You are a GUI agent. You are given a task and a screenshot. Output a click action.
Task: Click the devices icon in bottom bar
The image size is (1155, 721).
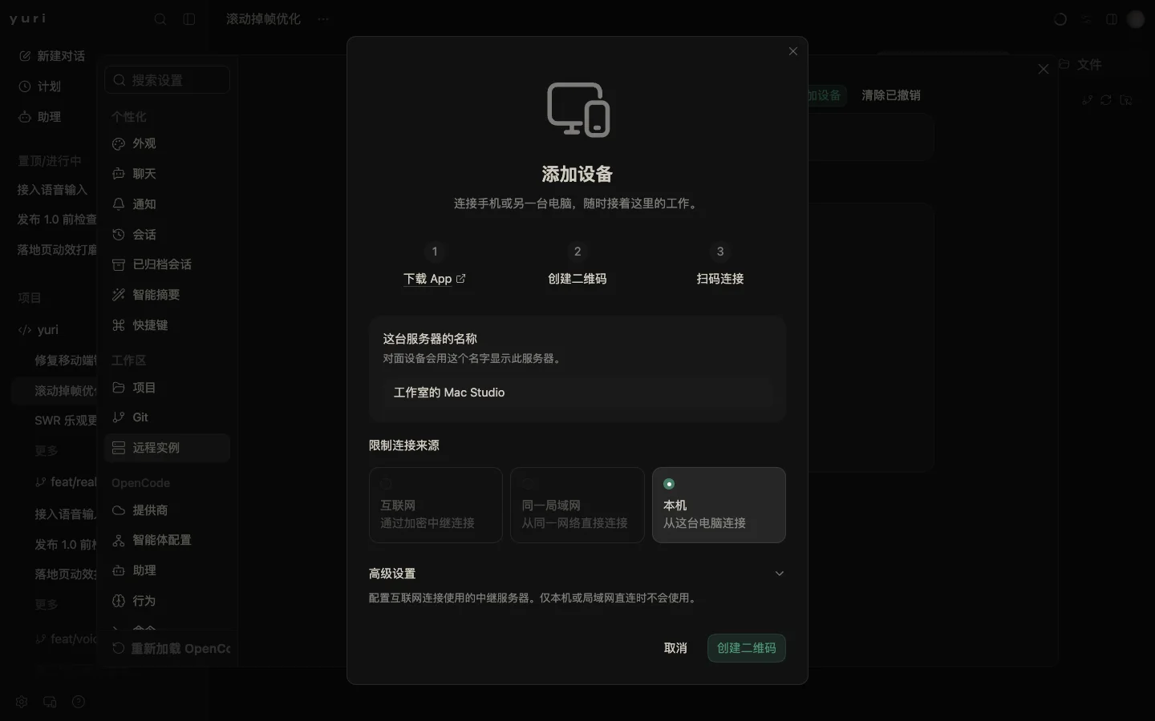point(50,702)
